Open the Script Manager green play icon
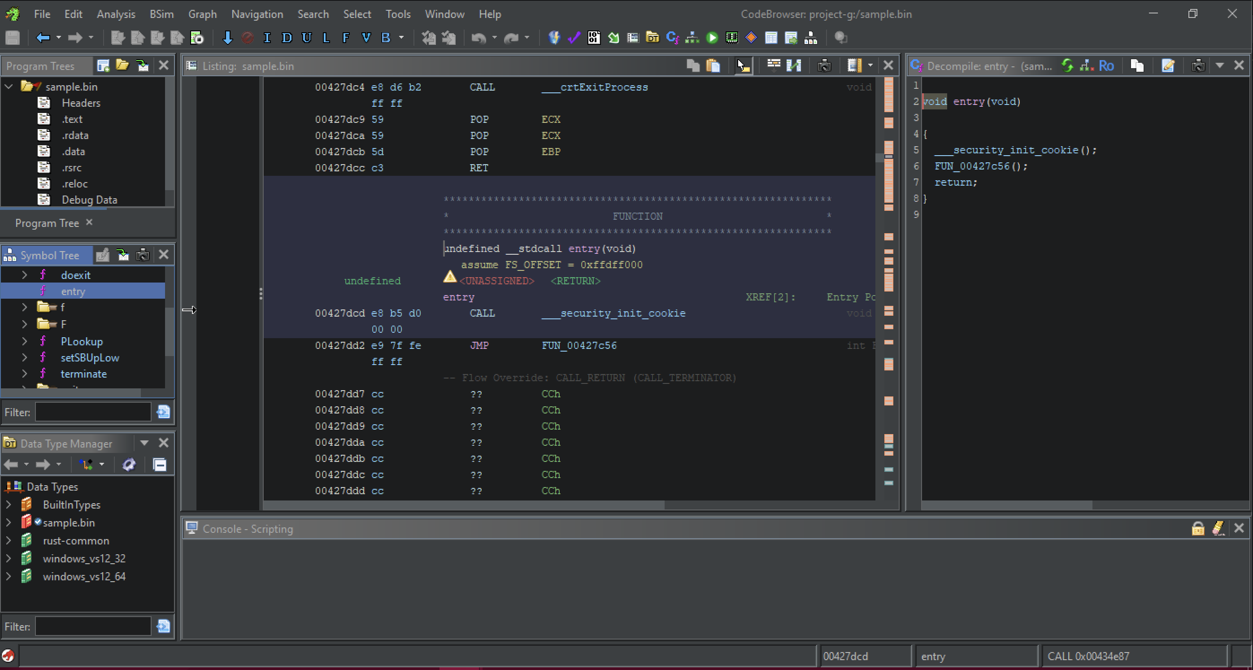The width and height of the screenshot is (1253, 670). click(x=712, y=38)
